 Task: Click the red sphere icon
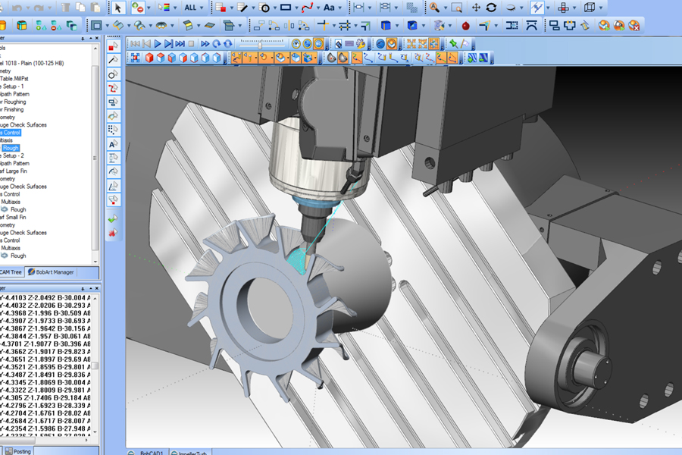[x=465, y=26]
